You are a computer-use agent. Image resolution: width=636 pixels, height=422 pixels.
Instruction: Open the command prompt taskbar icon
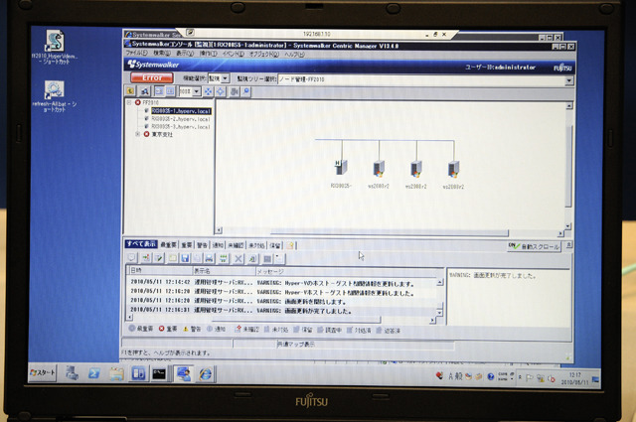click(159, 374)
